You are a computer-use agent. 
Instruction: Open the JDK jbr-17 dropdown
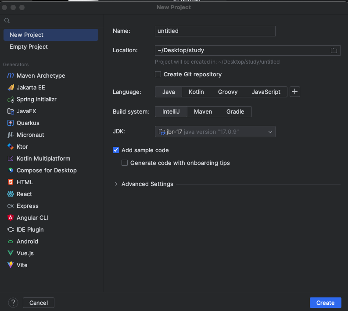point(215,132)
